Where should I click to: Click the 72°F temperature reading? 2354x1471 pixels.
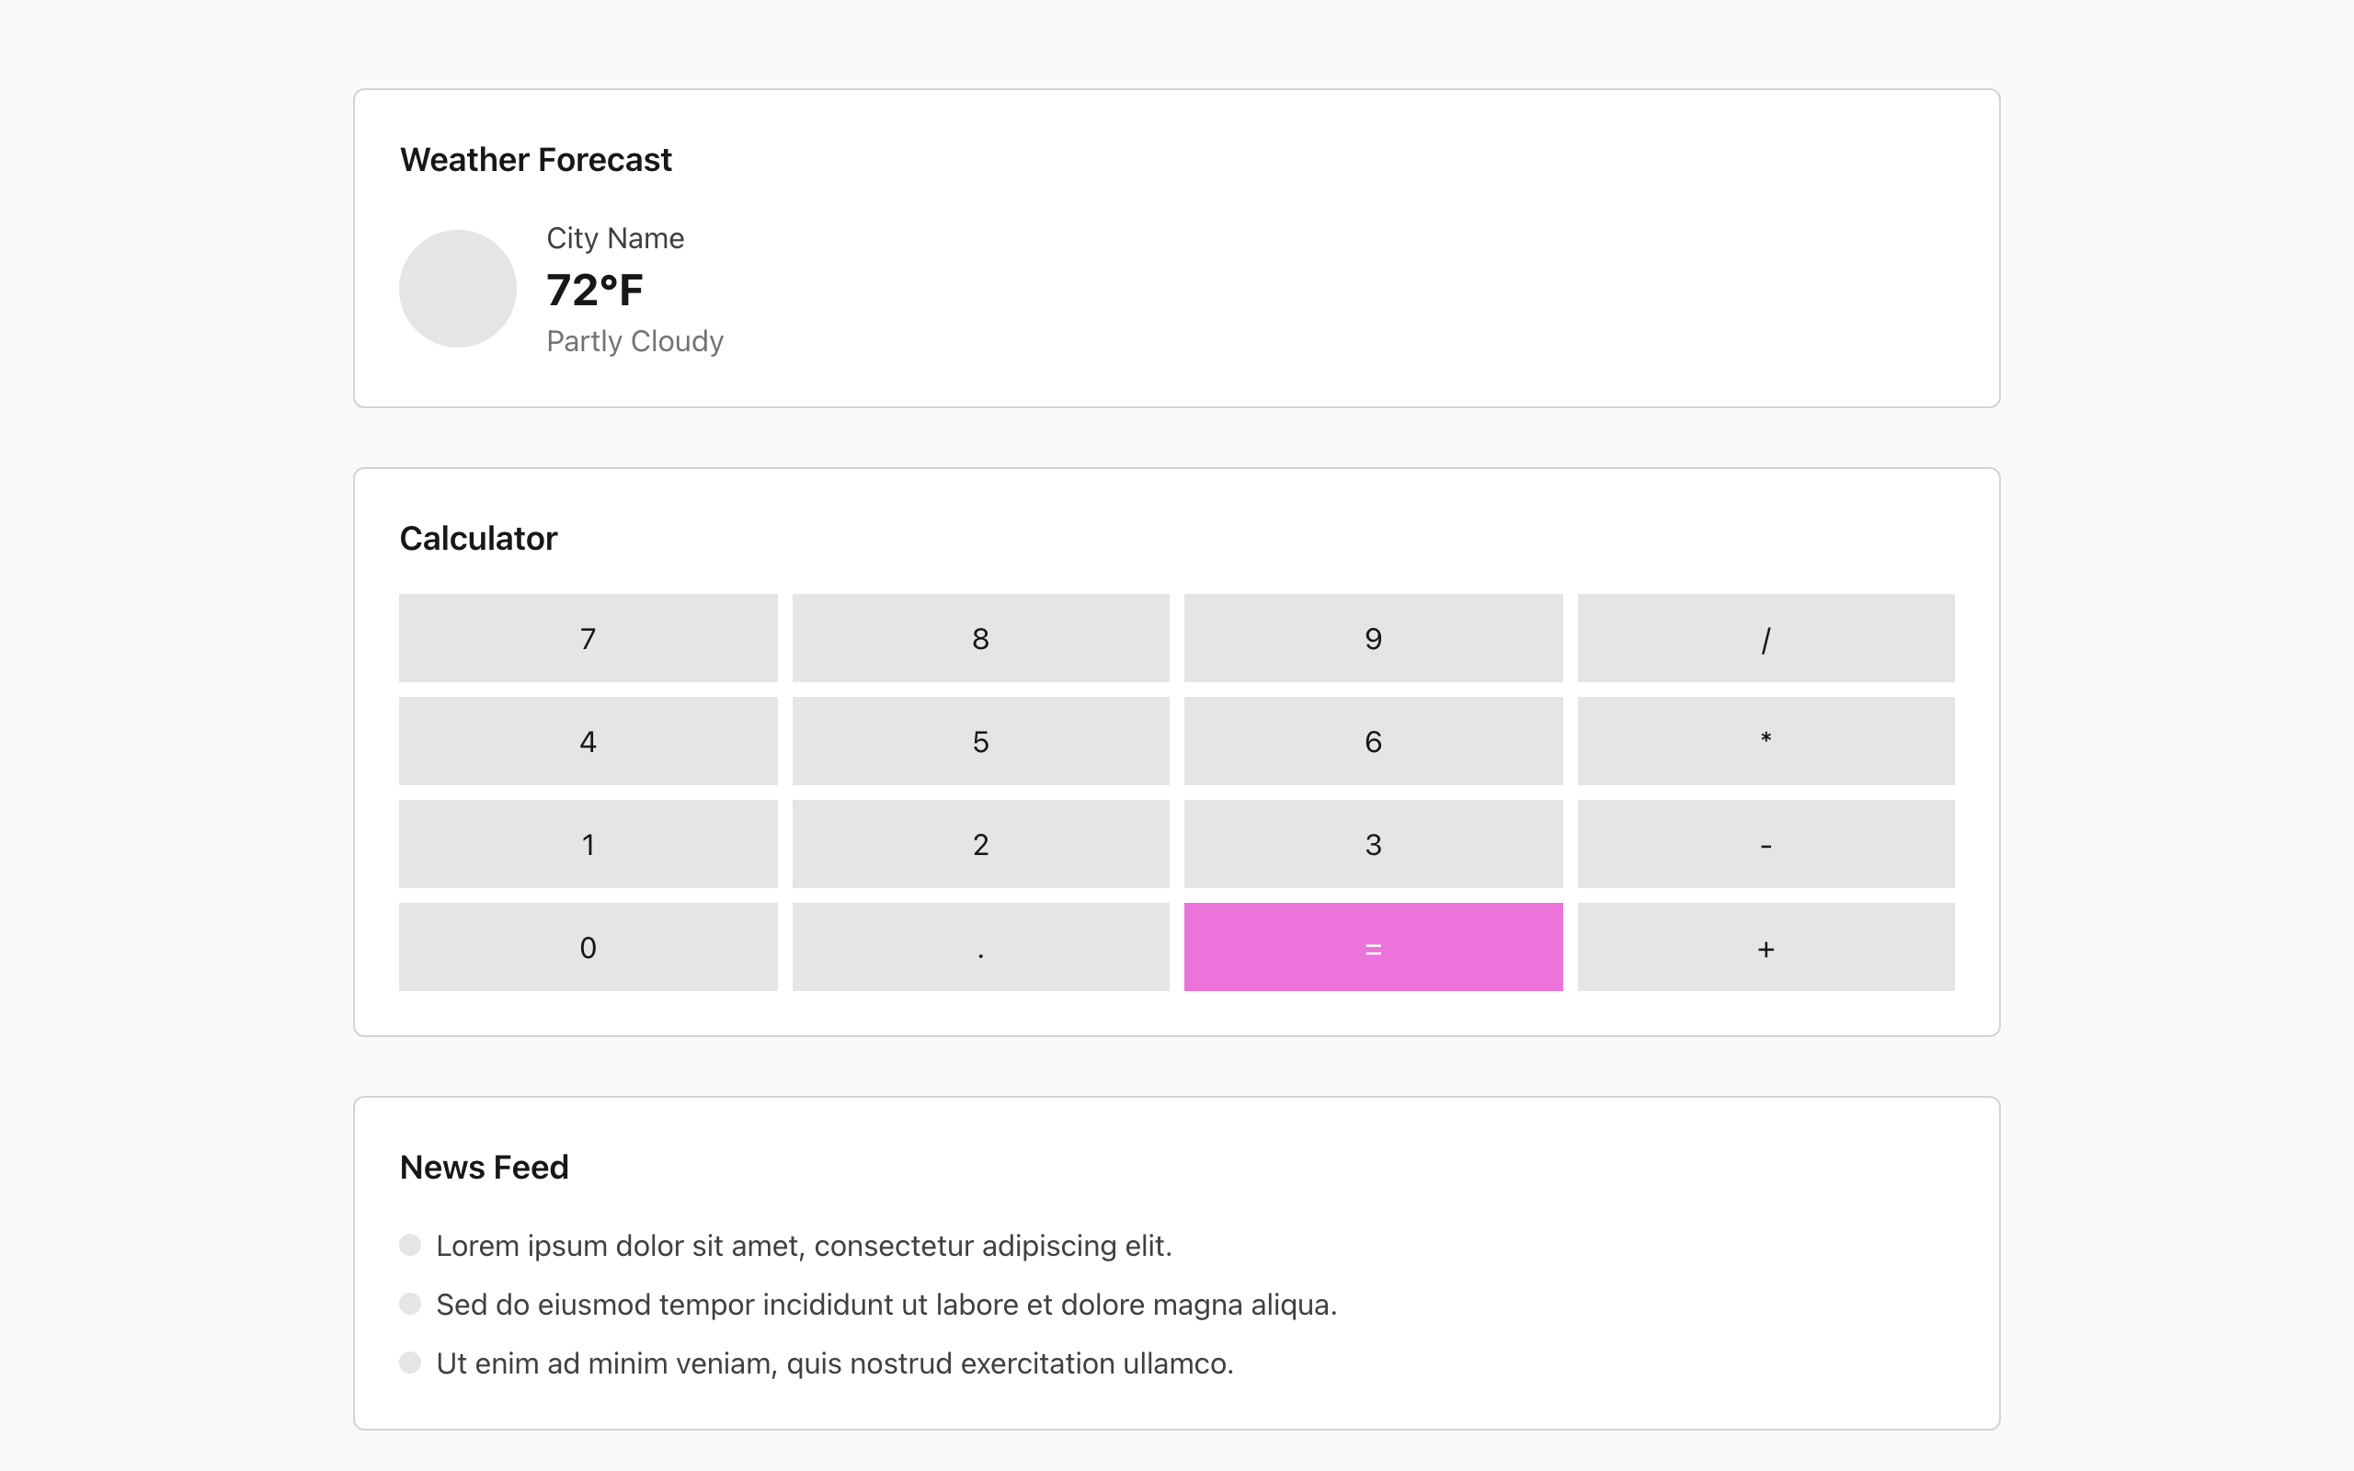pyautogui.click(x=594, y=290)
